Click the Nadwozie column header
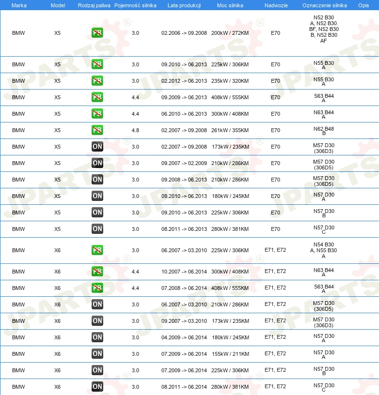This screenshot has width=379, height=395. pyautogui.click(x=276, y=5)
